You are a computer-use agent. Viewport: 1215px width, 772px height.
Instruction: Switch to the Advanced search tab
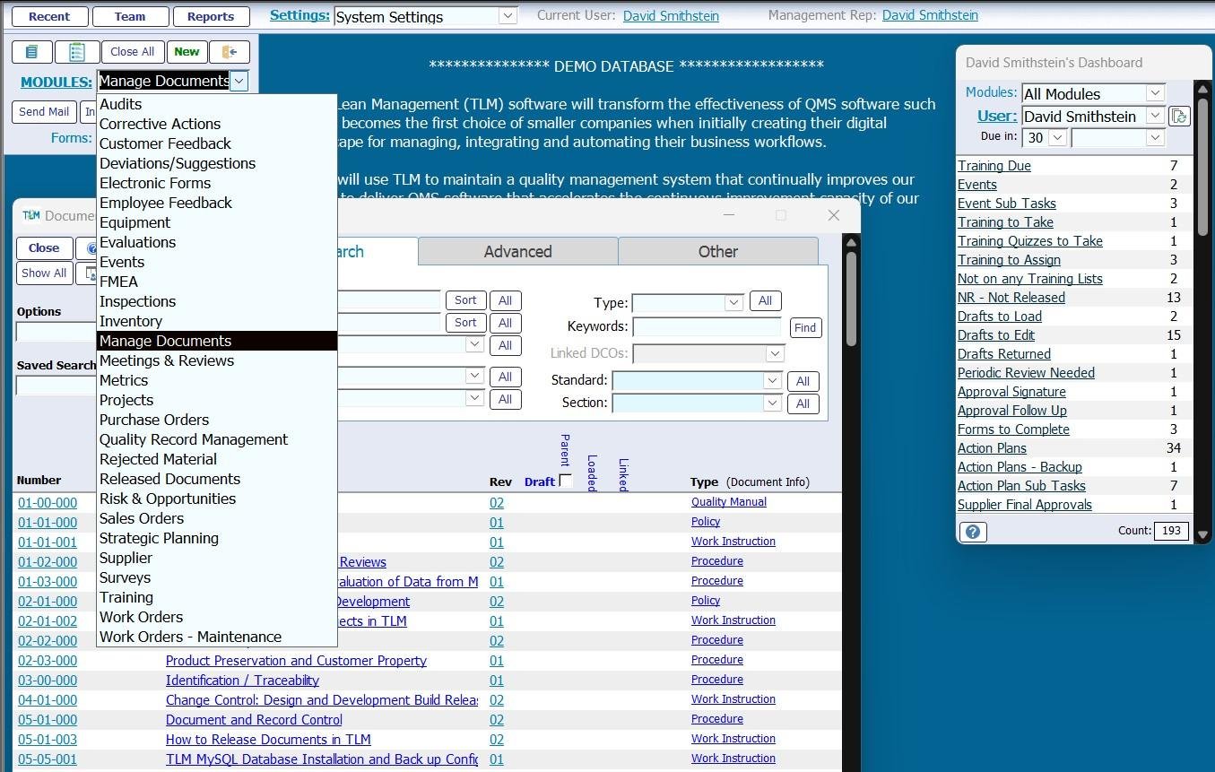517,252
